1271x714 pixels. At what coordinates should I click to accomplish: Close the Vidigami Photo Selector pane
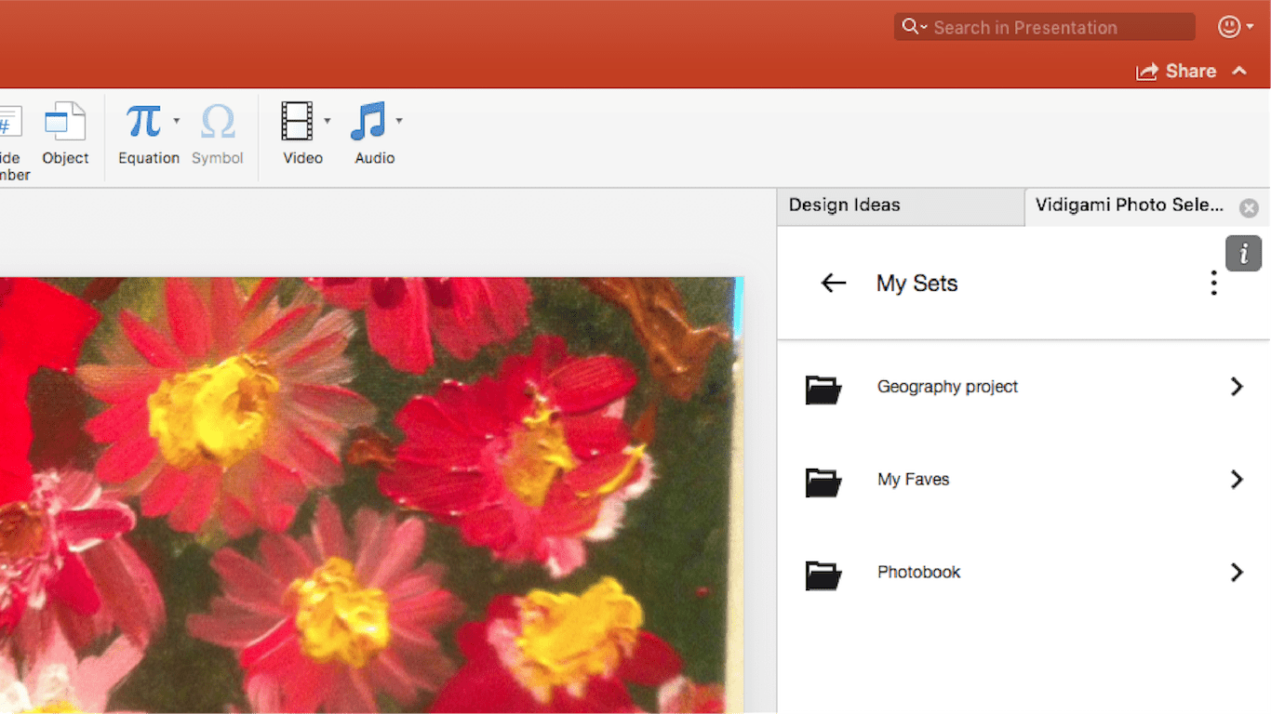(1249, 208)
